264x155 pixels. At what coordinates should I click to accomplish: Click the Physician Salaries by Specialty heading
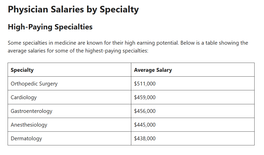[73, 9]
